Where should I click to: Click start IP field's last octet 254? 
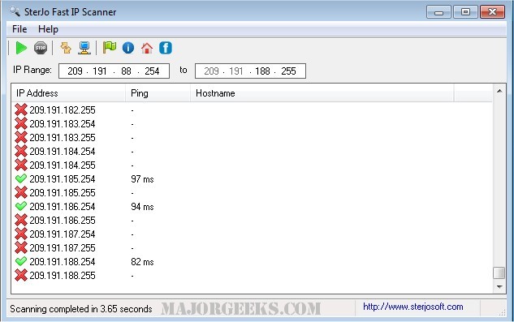pyautogui.click(x=152, y=71)
